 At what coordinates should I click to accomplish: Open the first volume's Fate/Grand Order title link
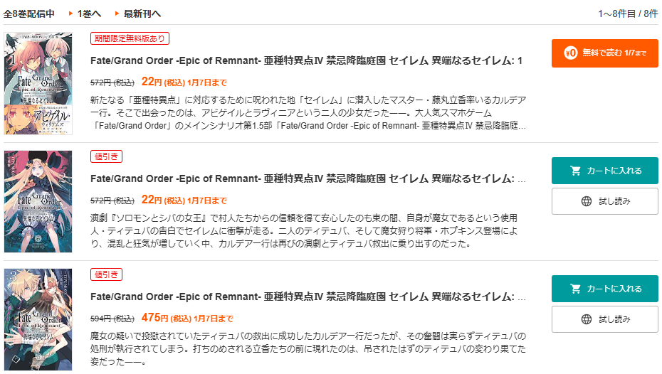(306, 60)
